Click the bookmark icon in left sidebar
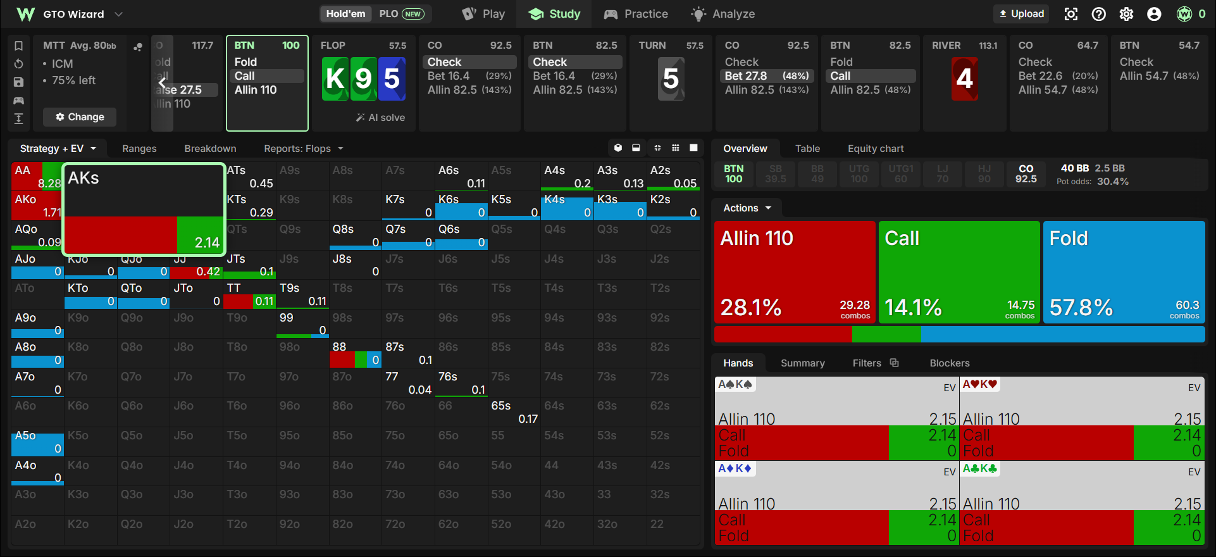The width and height of the screenshot is (1216, 557). pos(18,46)
